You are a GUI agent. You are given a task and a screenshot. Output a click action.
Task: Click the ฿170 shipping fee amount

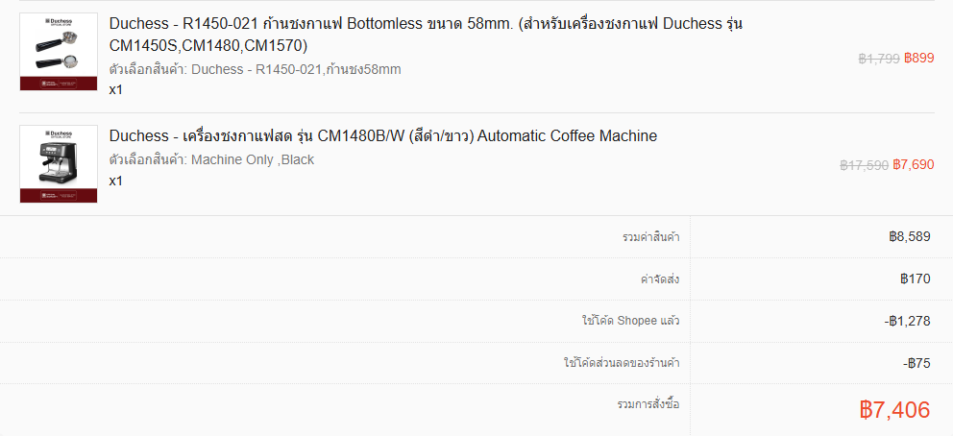pyautogui.click(x=916, y=279)
